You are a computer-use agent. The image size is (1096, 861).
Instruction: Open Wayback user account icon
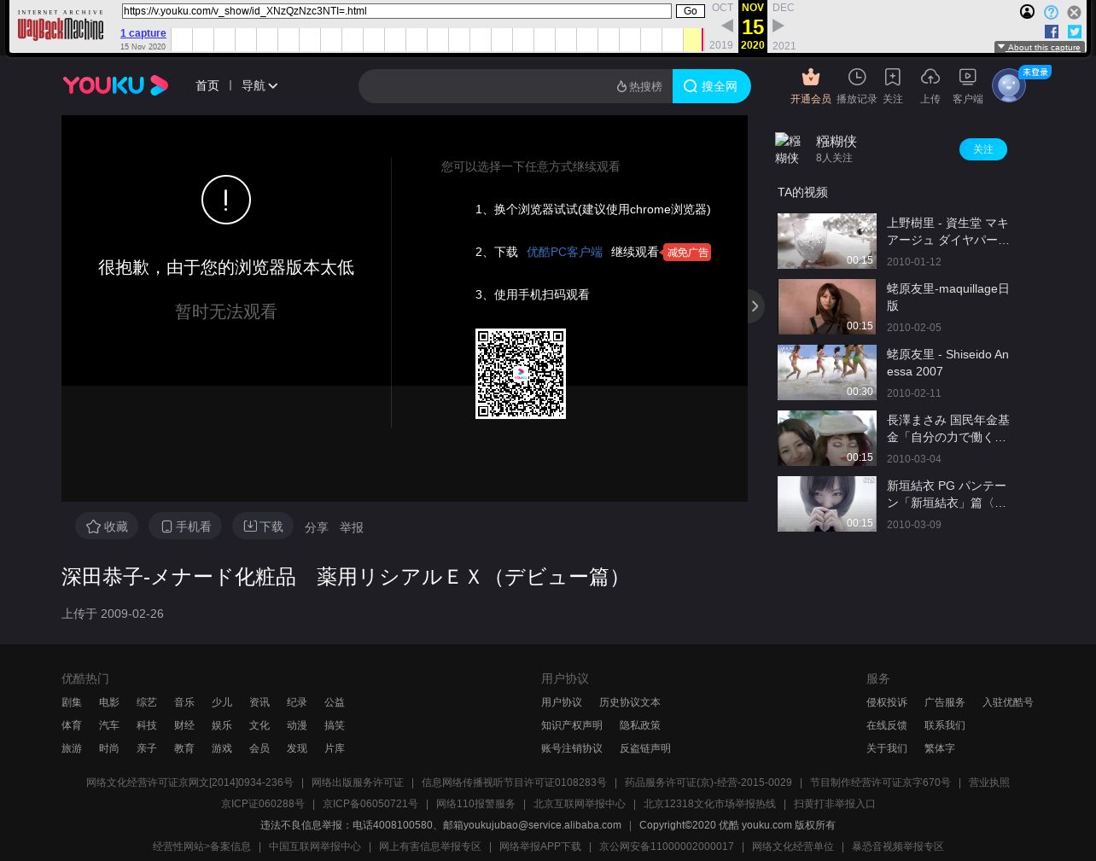tap(1028, 12)
